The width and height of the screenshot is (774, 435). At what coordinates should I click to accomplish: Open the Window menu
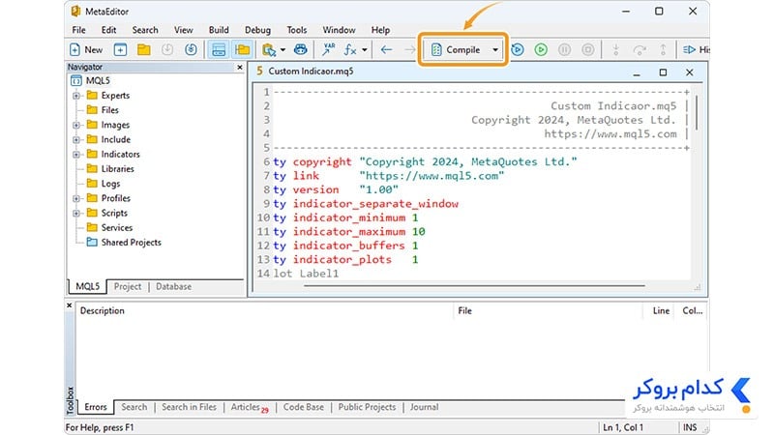click(x=339, y=30)
